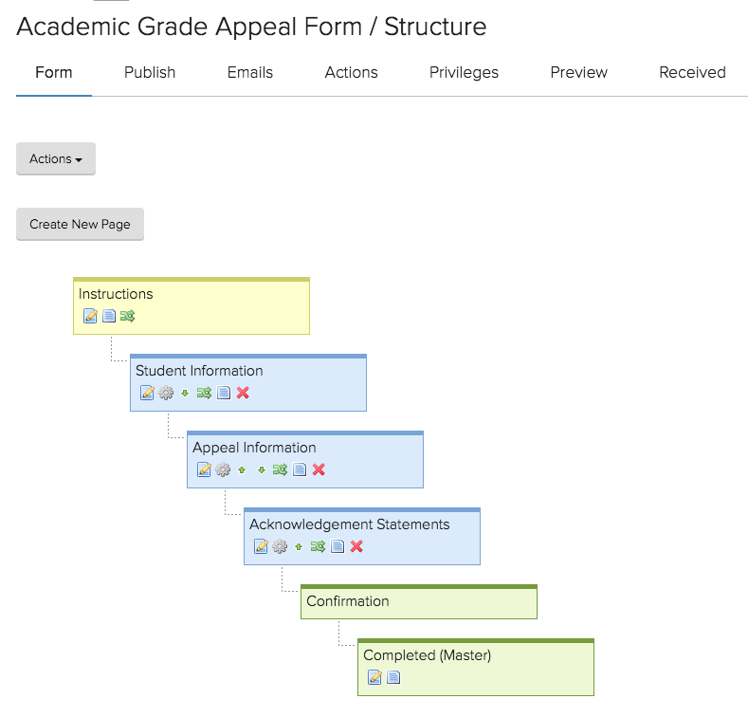This screenshot has width=748, height=717.
Task: Select the Confirmation page box
Action: (419, 602)
